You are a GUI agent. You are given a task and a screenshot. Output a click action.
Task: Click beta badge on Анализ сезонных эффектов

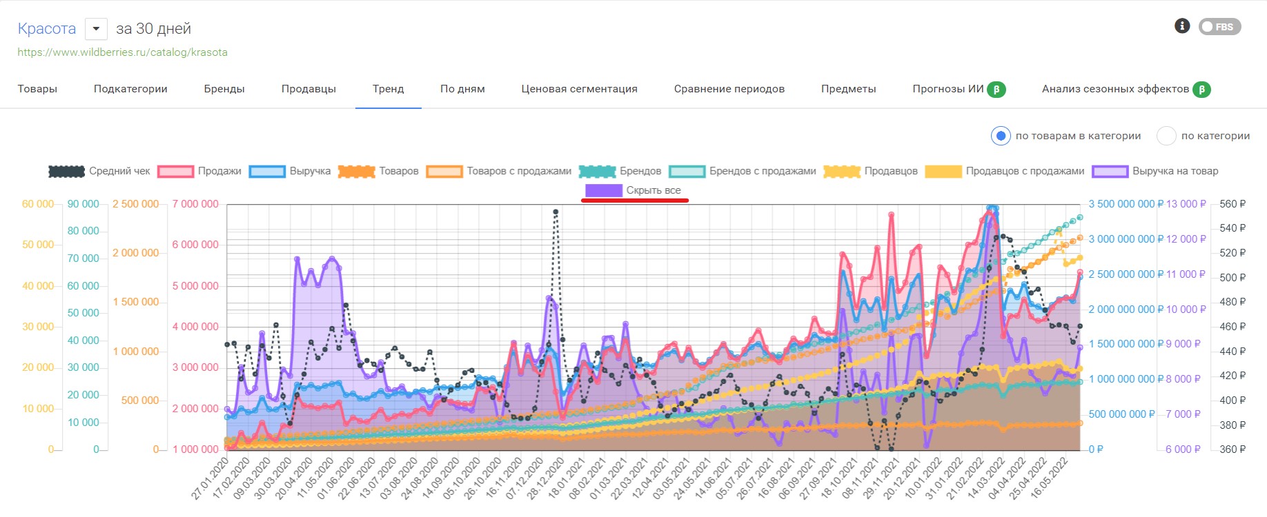1201,89
